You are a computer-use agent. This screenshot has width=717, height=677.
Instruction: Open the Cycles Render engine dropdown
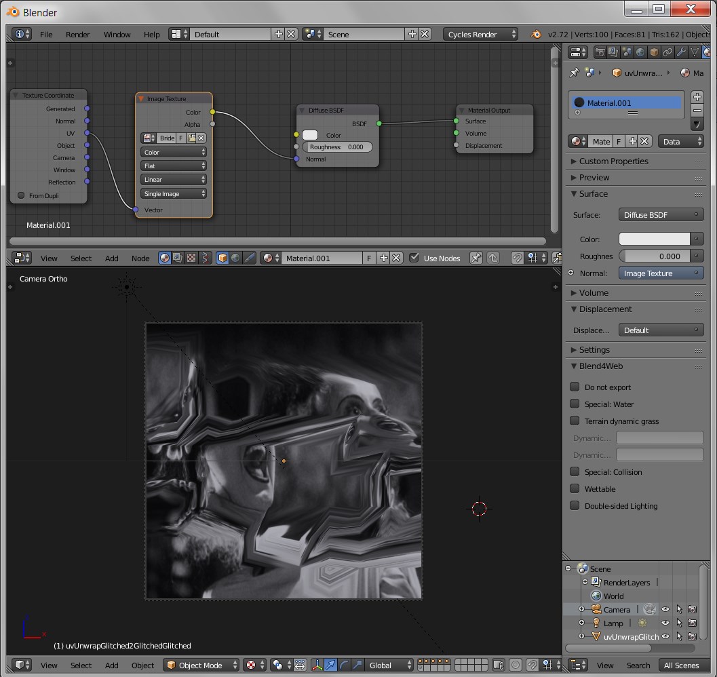point(480,35)
